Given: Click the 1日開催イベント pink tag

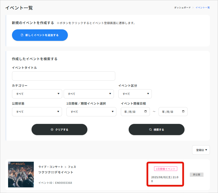Looking at the screenshot, I should 166,169.
